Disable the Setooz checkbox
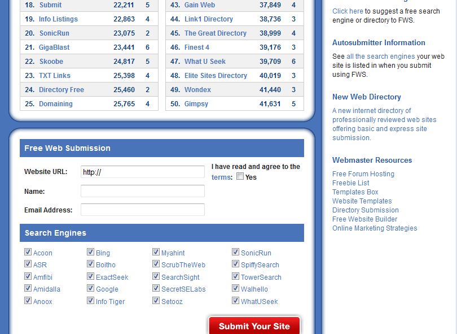Screen dimensions: 457x334 tap(156, 301)
